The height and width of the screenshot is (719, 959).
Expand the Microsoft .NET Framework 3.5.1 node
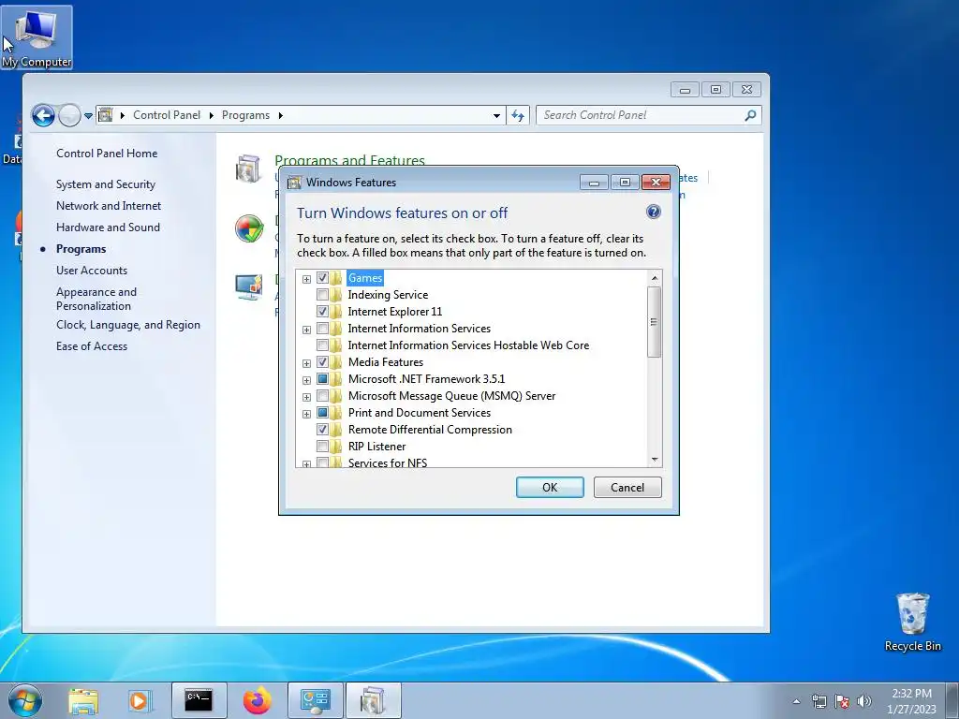(306, 380)
